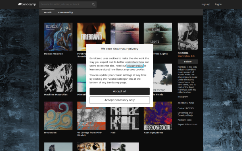Open the Machine Masochist album cover

(58, 78)
